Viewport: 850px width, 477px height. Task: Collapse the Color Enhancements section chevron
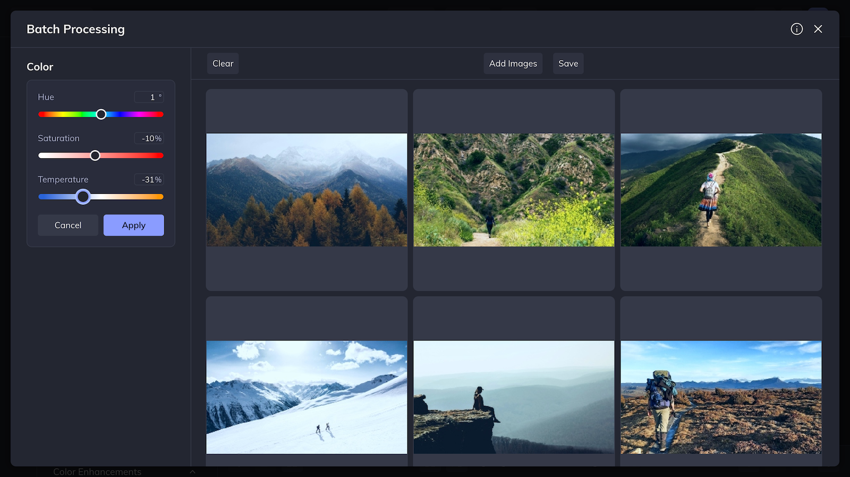click(192, 472)
